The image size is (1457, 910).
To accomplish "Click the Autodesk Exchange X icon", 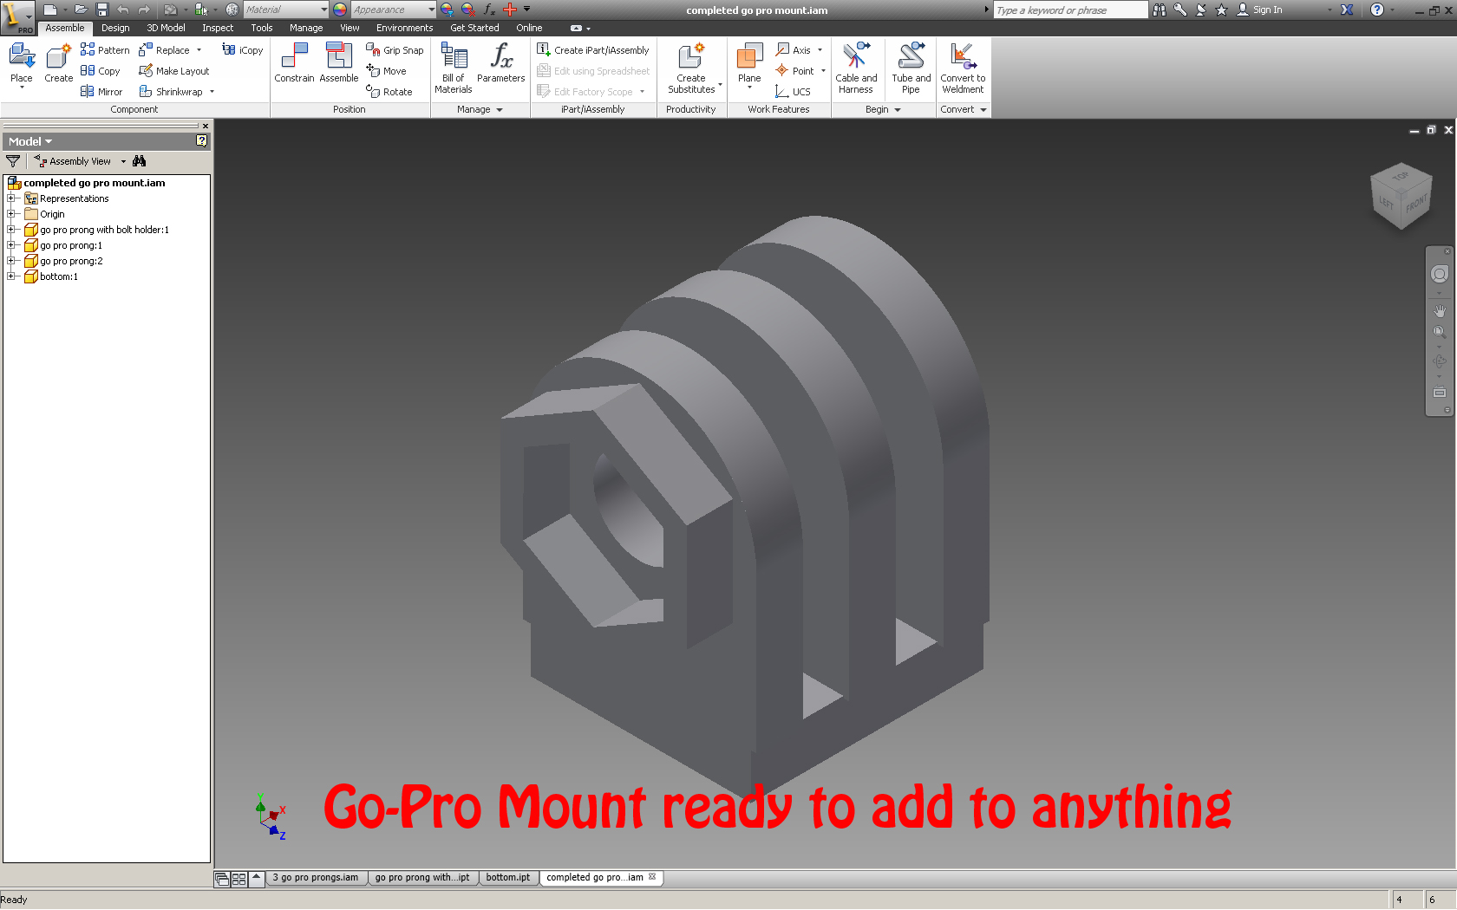I will click(1347, 10).
